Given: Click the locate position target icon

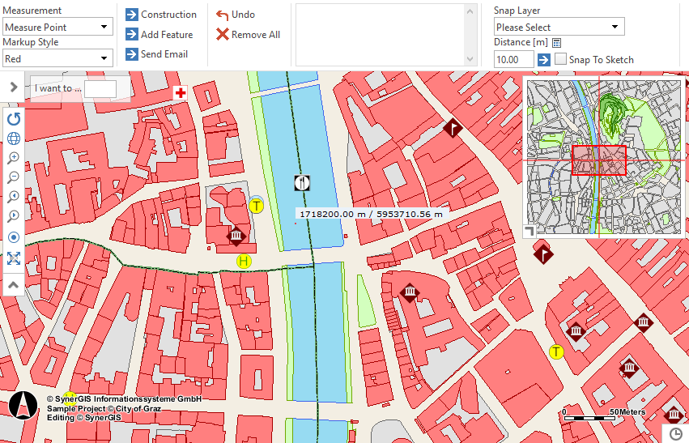Looking at the screenshot, I should pos(13,237).
